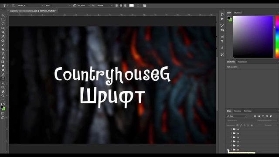Toggle Quick Mask mode in toolbar
Screen dimensions: 279x157
3,113
